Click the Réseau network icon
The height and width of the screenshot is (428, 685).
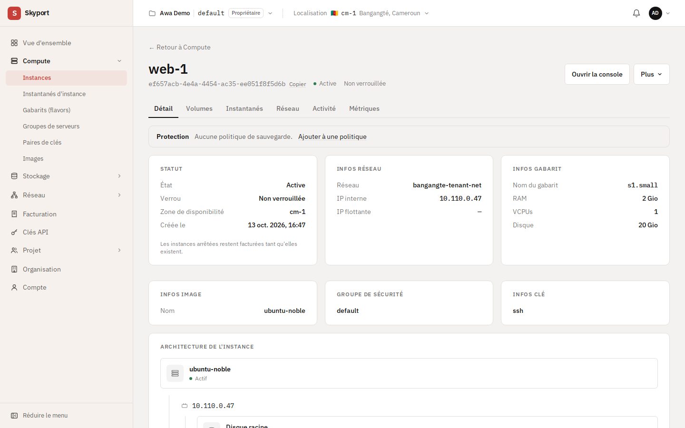(14, 195)
